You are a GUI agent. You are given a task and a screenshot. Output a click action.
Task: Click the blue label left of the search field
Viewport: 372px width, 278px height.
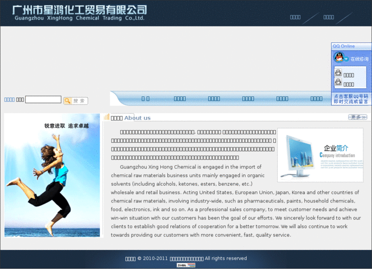[x=10, y=99]
